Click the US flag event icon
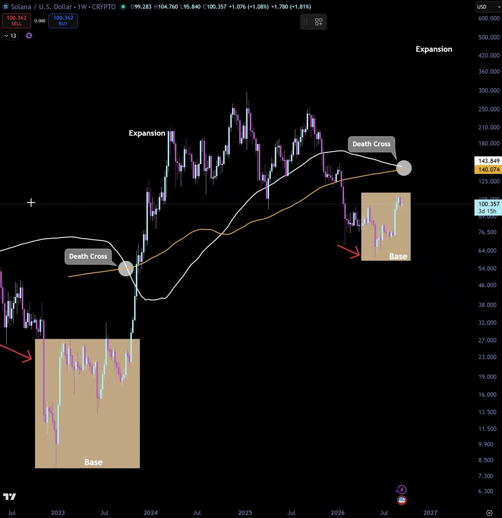 click(x=402, y=500)
